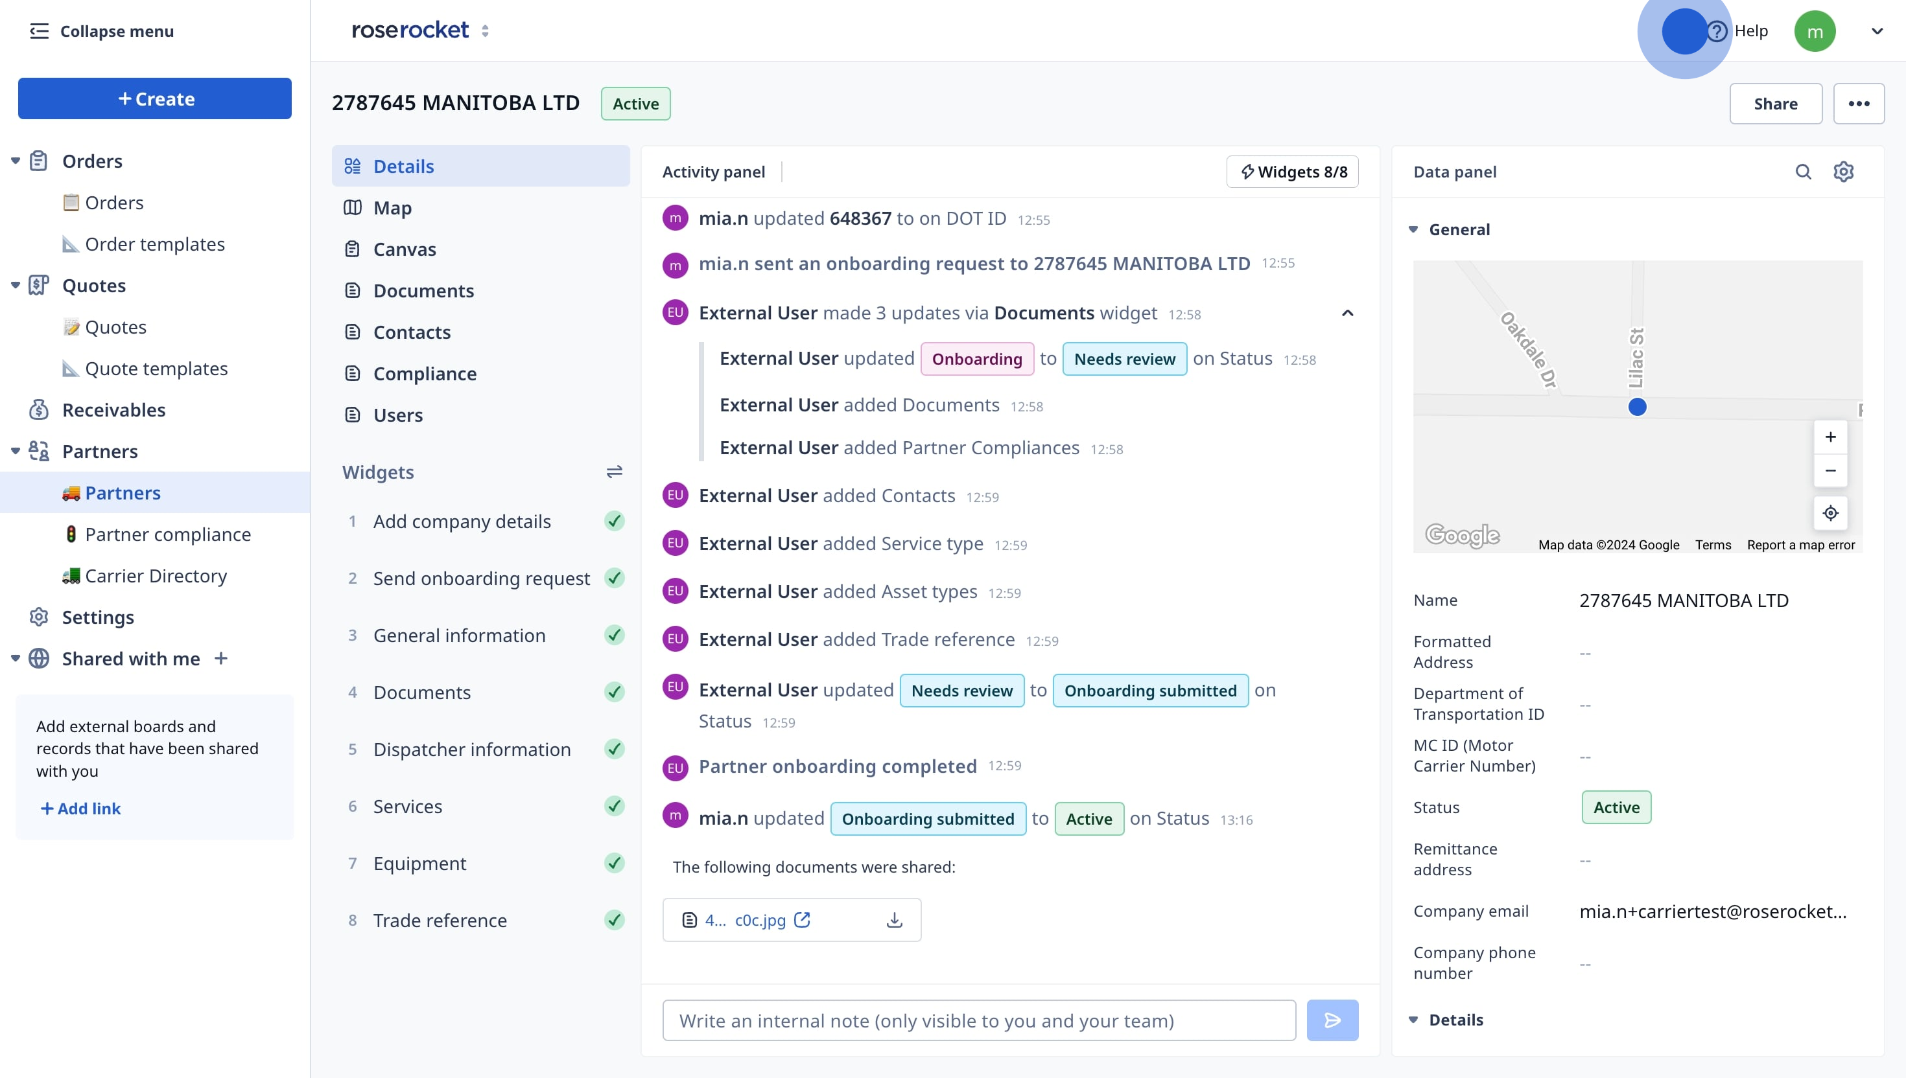
Task: Click the internal note input field
Action: (978, 1020)
